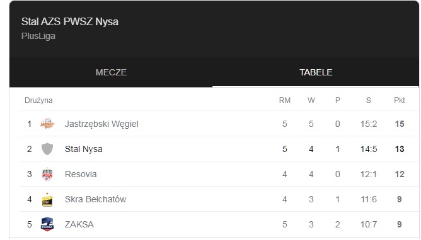
Task: Click the Drużyna column header
Action: coord(38,101)
